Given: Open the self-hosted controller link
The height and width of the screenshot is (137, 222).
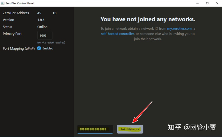Looking at the screenshot, I should (x=117, y=34).
